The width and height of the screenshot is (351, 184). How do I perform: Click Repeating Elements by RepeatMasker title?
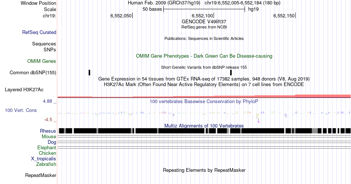(x=204, y=170)
